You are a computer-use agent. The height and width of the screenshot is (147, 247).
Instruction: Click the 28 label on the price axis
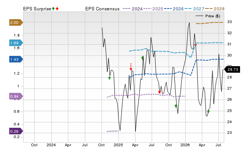pos(230,77)
